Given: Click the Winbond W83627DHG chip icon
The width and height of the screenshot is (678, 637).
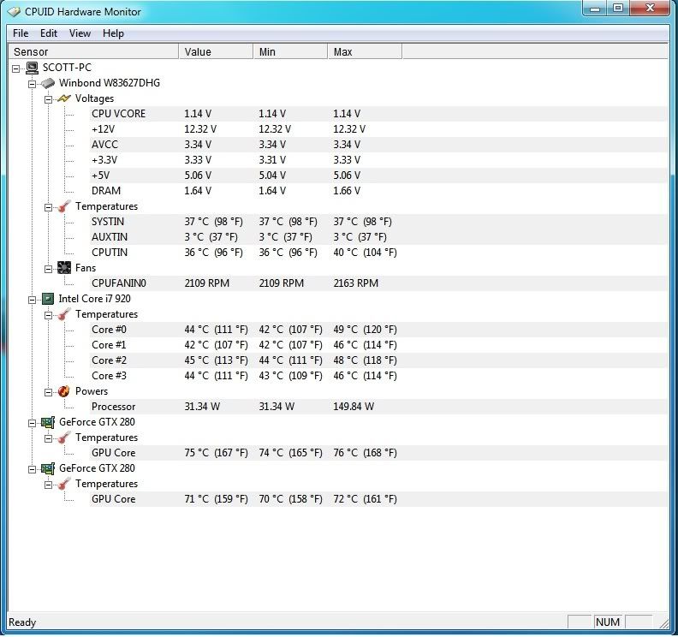Looking at the screenshot, I should [48, 83].
